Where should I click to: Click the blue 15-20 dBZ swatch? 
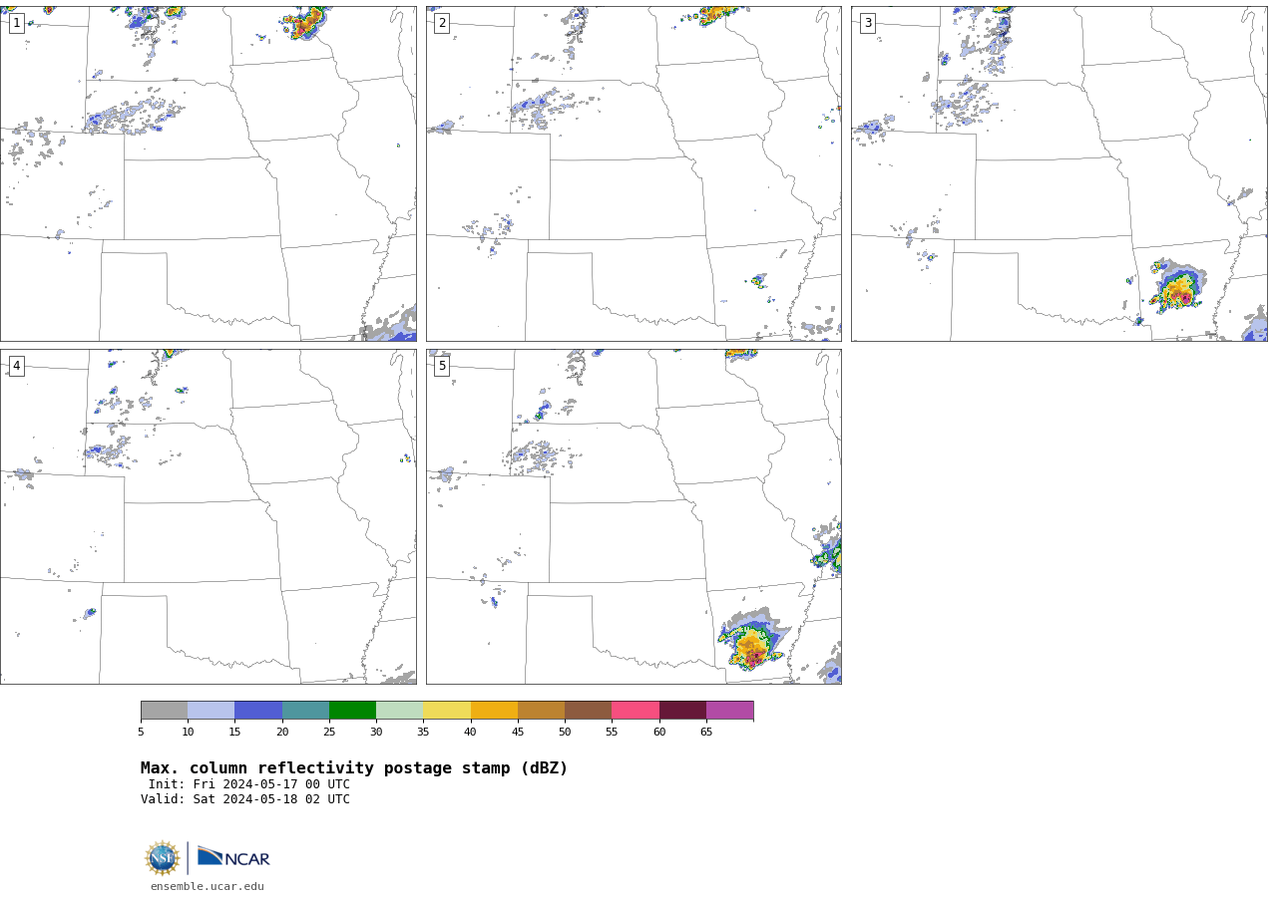(x=258, y=711)
